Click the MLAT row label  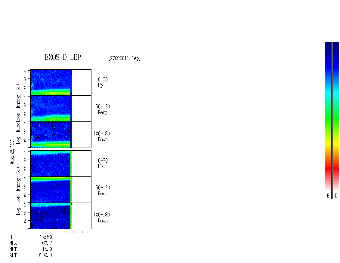pyautogui.click(x=14, y=243)
